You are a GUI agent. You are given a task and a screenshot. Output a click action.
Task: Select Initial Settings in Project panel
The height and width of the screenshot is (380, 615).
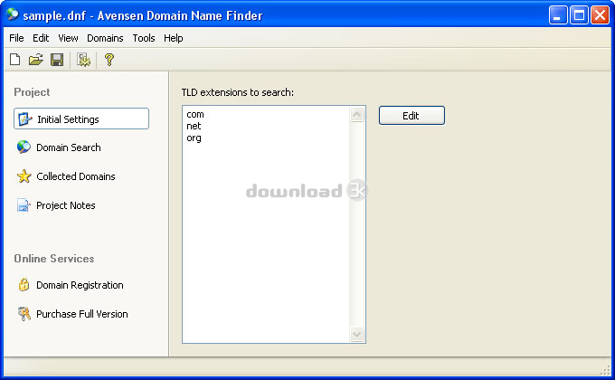click(81, 119)
